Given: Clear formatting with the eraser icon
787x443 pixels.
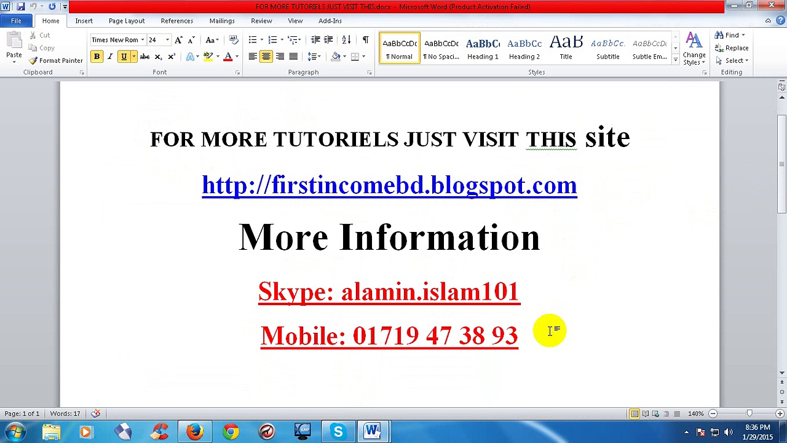Looking at the screenshot, I should [234, 40].
